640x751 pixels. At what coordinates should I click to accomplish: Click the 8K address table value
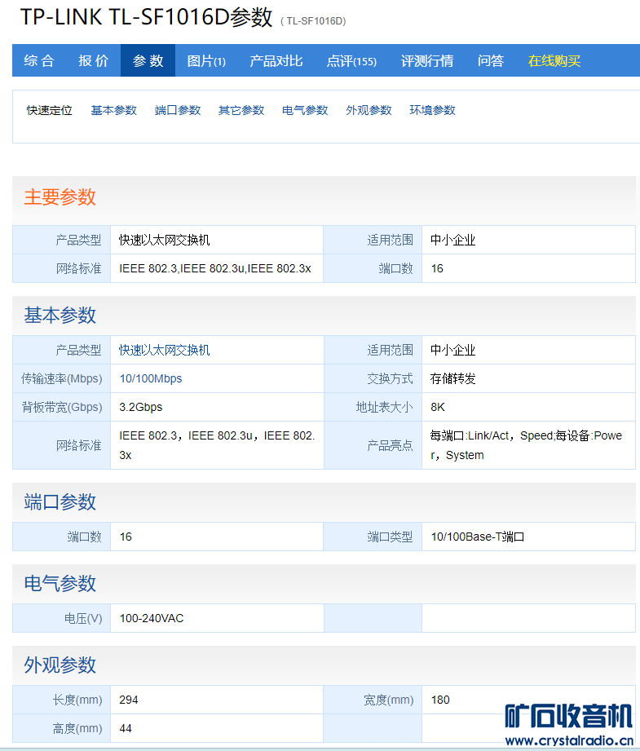438,407
